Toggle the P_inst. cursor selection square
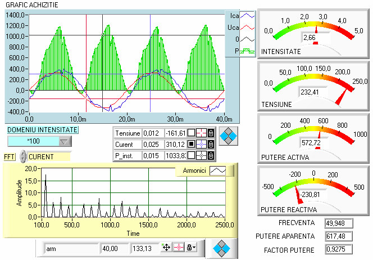 (x=191, y=155)
